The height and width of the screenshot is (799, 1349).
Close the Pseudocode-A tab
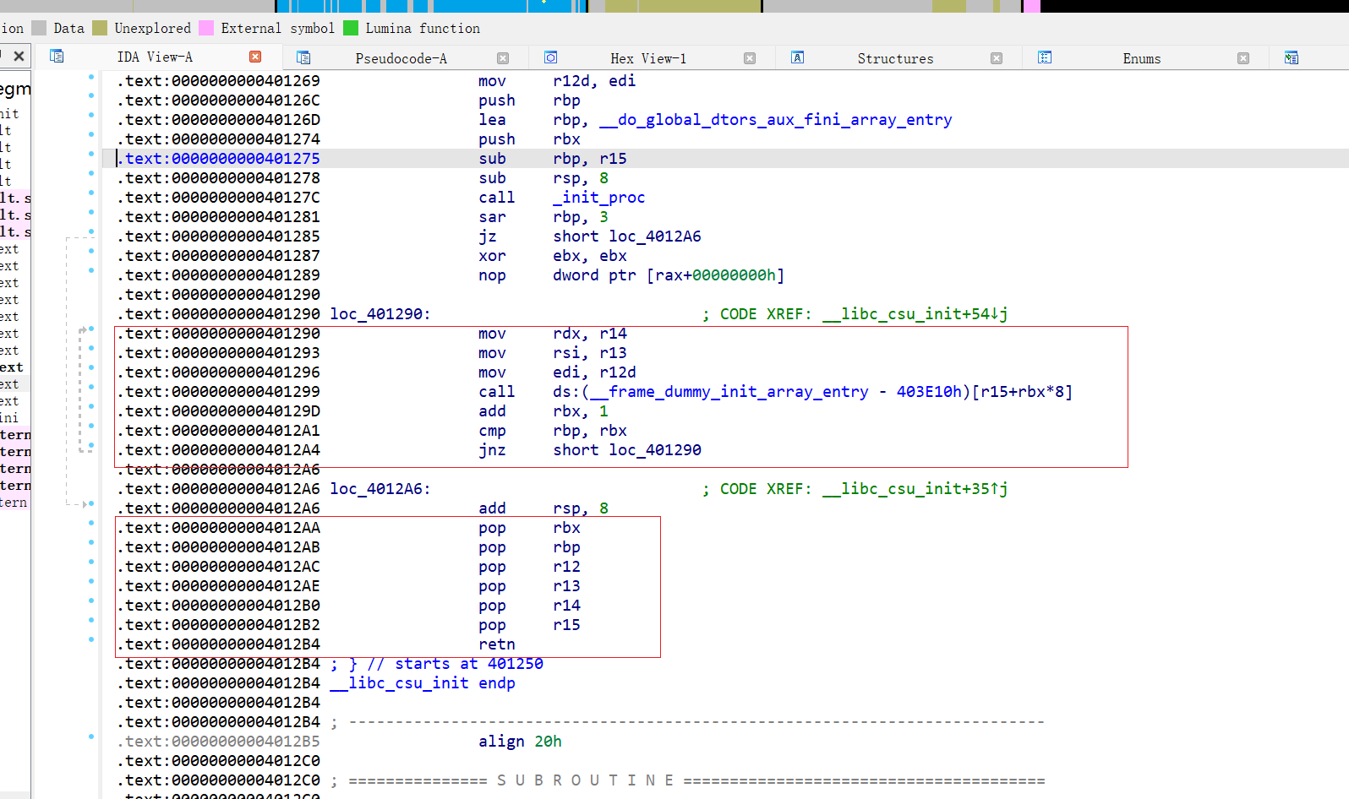[503, 58]
